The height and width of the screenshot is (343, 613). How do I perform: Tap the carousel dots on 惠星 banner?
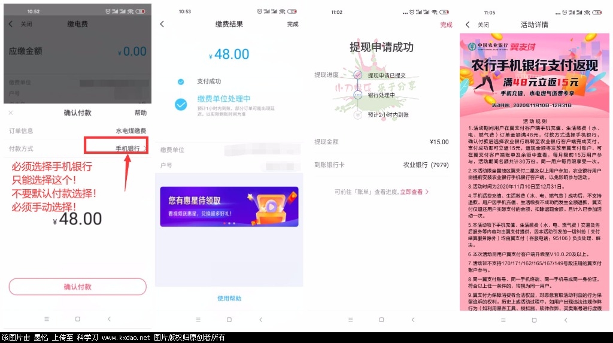(229, 223)
